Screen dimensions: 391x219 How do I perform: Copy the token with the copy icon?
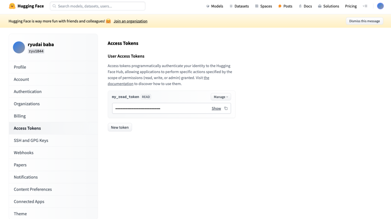click(x=226, y=108)
